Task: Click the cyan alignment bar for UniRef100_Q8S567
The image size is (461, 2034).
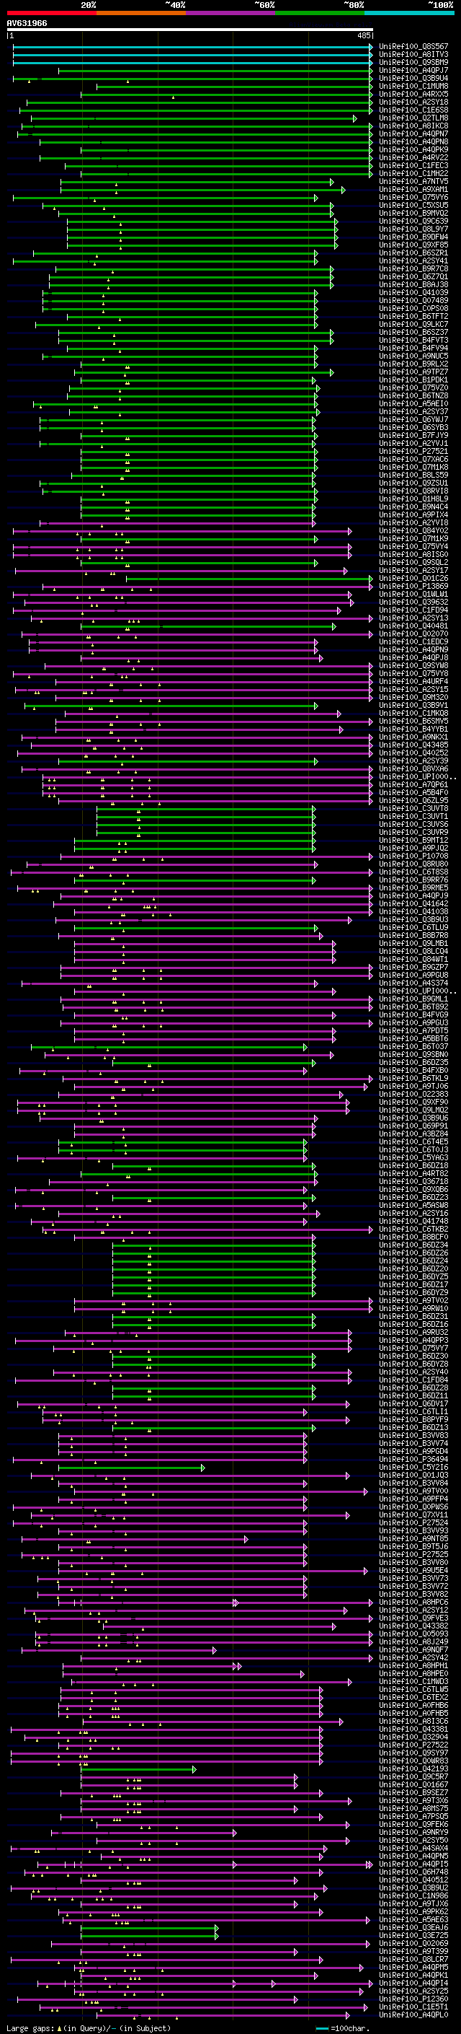Action: 192,47
